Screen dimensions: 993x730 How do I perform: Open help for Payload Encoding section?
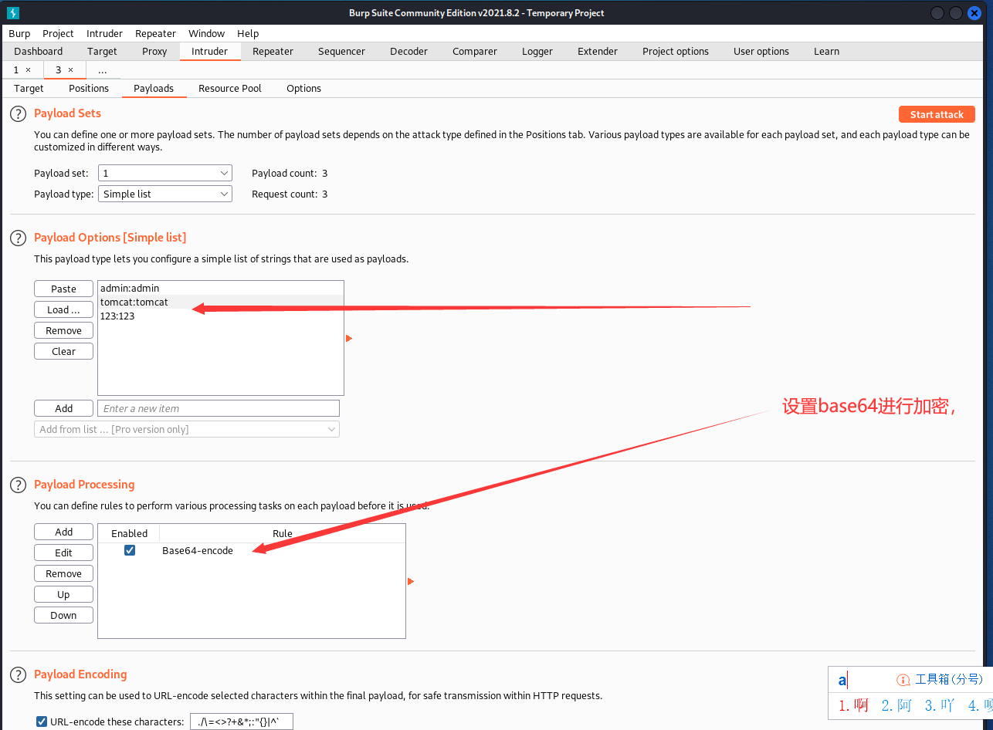pyautogui.click(x=18, y=674)
